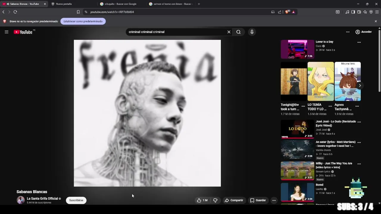The width and height of the screenshot is (381, 214).
Task: Switch to Nueva pestaña tab
Action: 72,4
